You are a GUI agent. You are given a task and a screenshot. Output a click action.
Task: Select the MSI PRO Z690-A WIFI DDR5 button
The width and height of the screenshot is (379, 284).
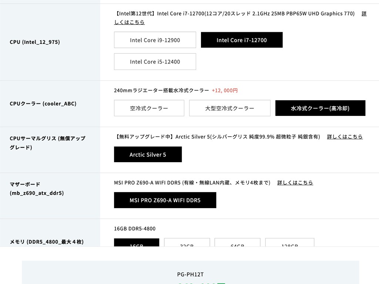(165, 200)
